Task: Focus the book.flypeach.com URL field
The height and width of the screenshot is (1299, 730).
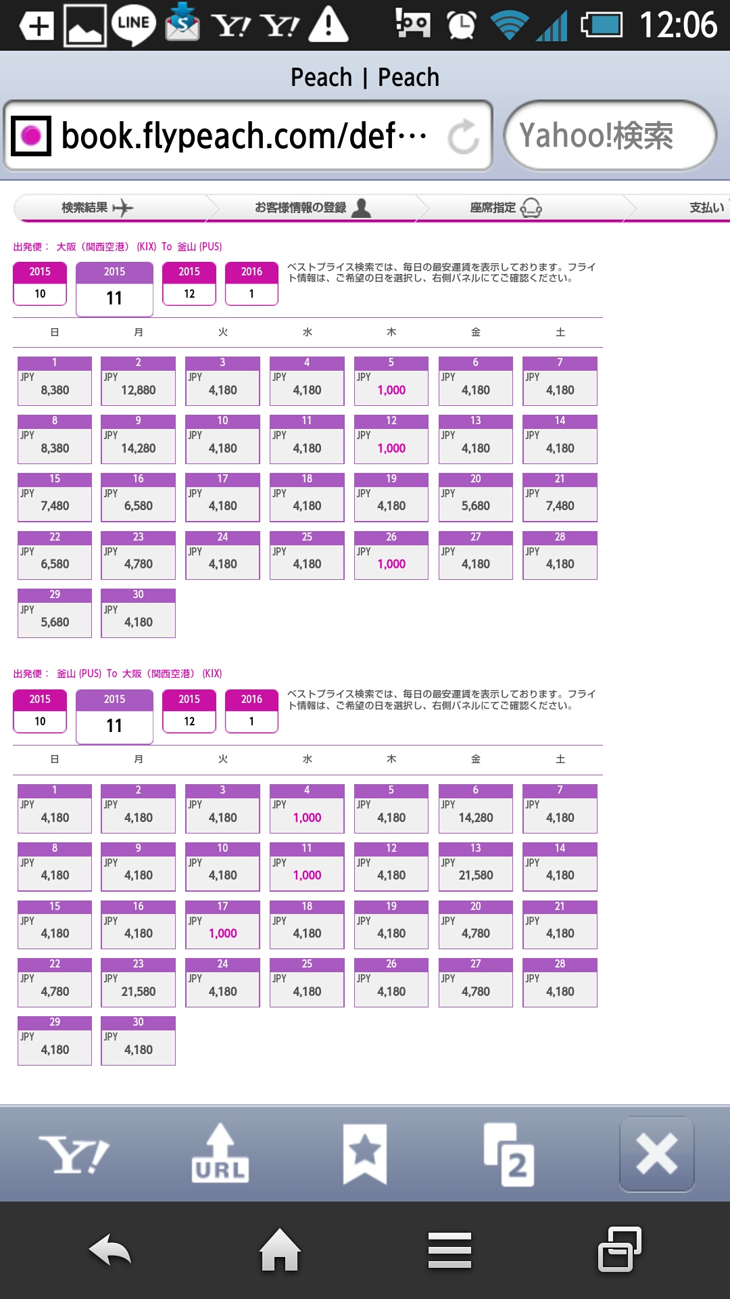Action: coord(247,136)
